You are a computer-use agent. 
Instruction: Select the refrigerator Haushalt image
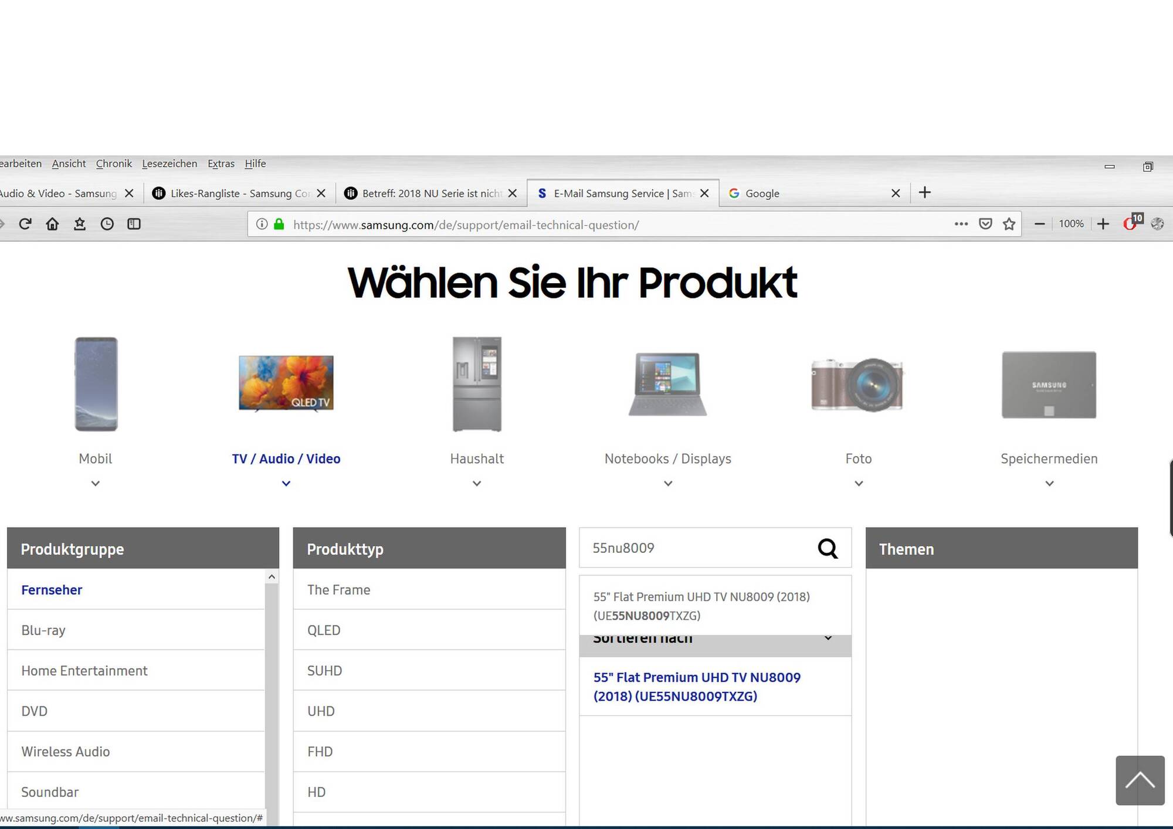coord(477,384)
